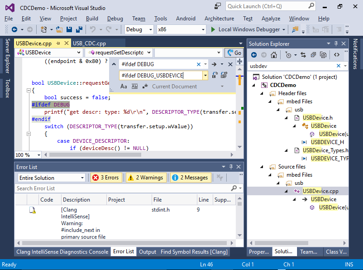Open the Notifications side tab
This screenshot has width=363, height=270.
[355, 54]
